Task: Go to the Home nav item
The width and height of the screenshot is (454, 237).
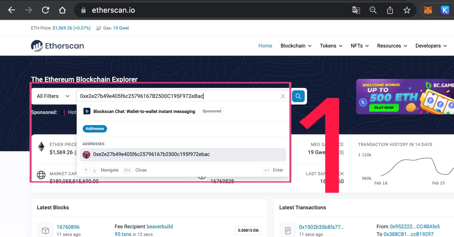Action: (x=265, y=46)
